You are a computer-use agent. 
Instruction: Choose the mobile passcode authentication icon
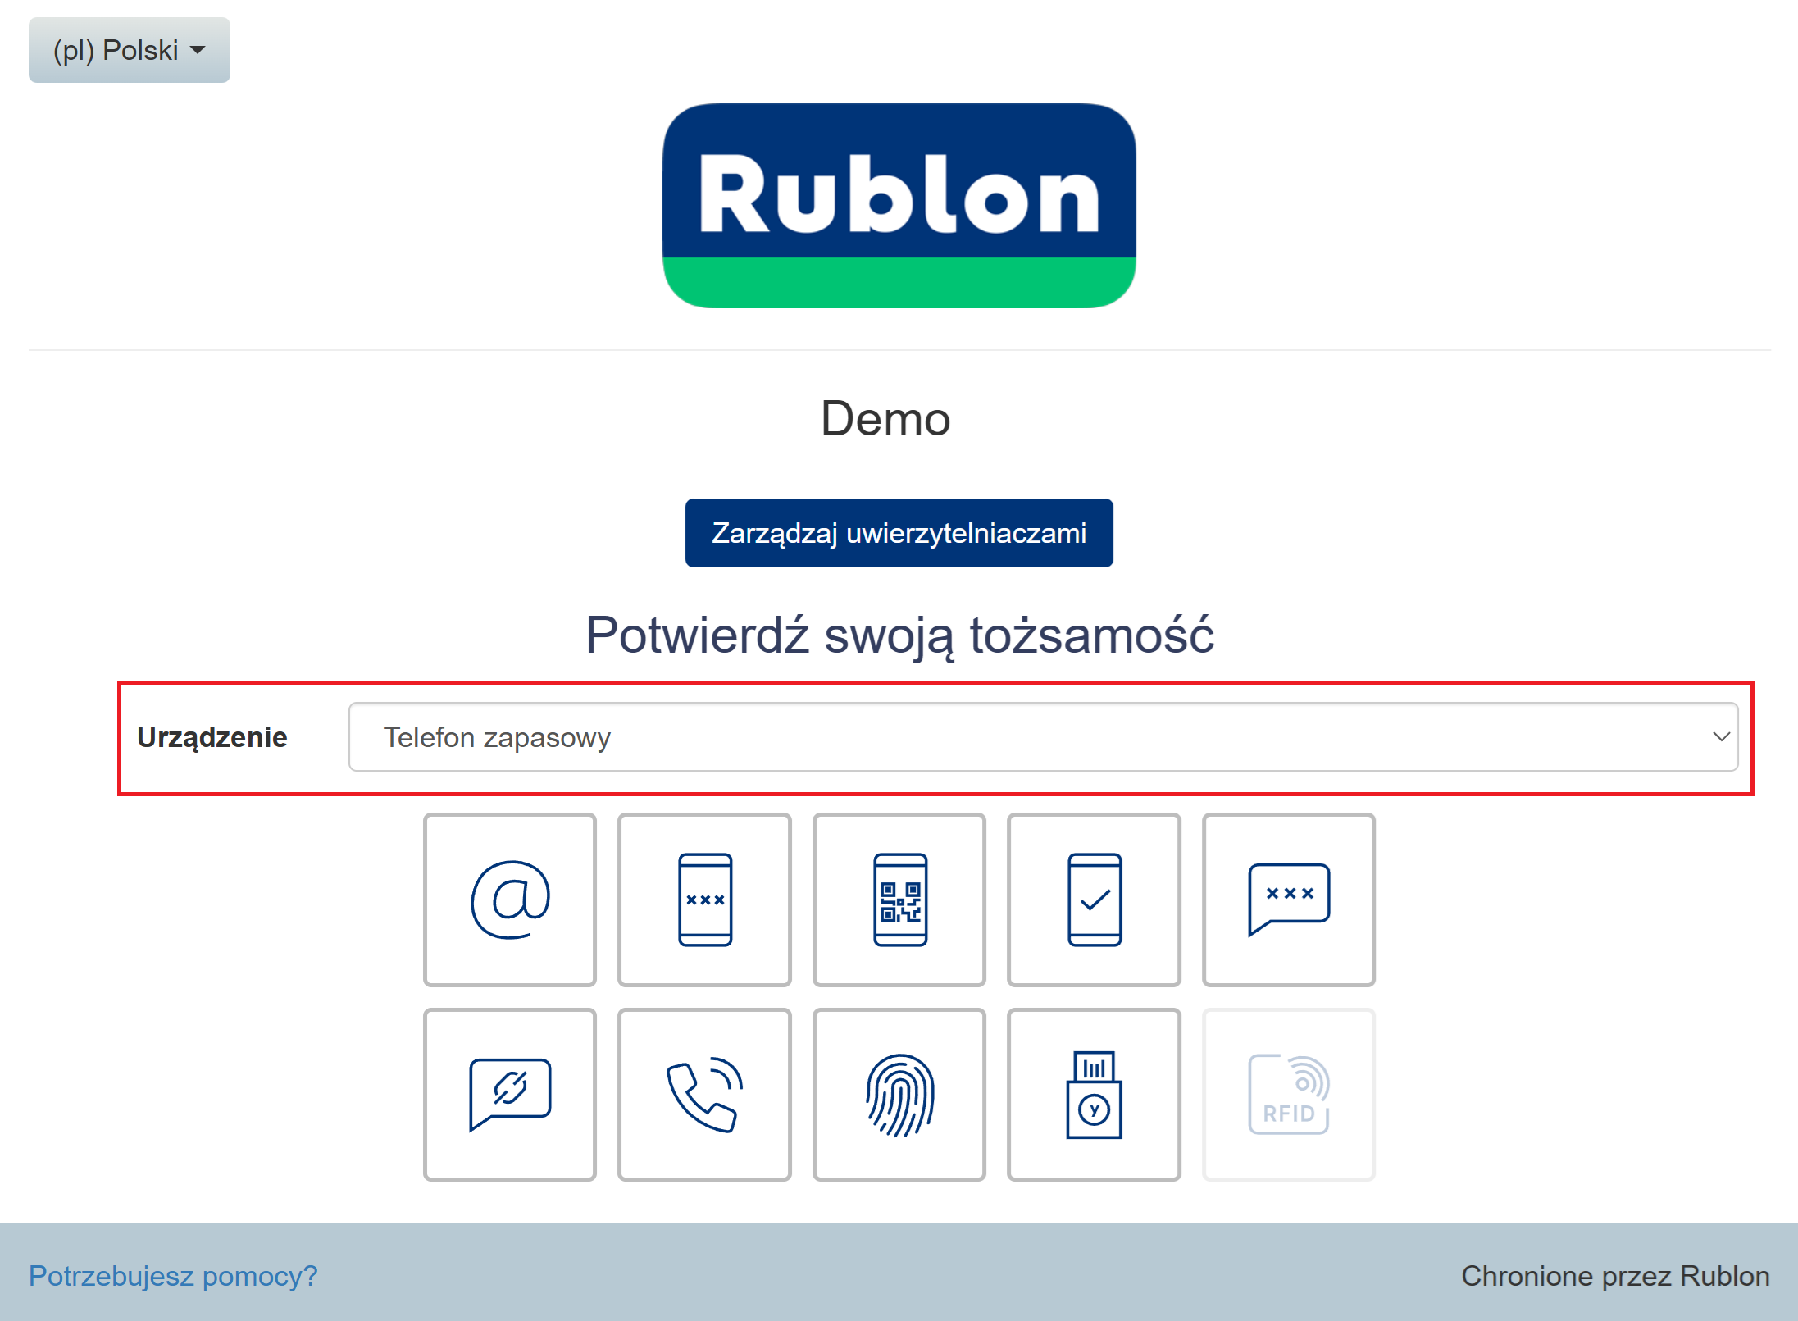tap(704, 900)
